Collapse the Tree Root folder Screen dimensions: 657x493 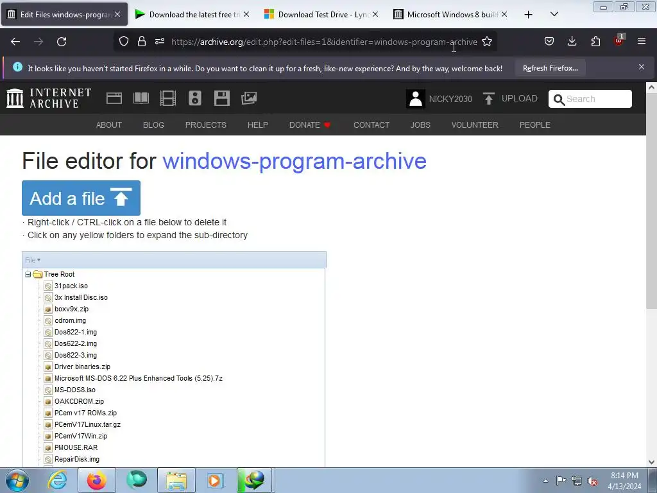pyautogui.click(x=28, y=274)
